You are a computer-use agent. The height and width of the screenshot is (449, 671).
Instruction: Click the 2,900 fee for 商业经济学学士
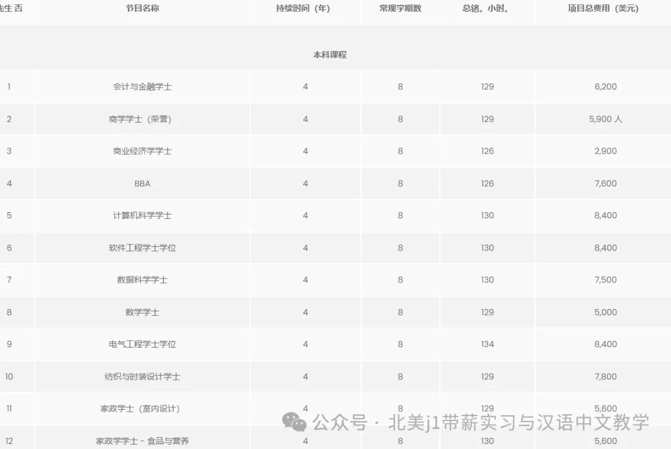[x=605, y=151]
